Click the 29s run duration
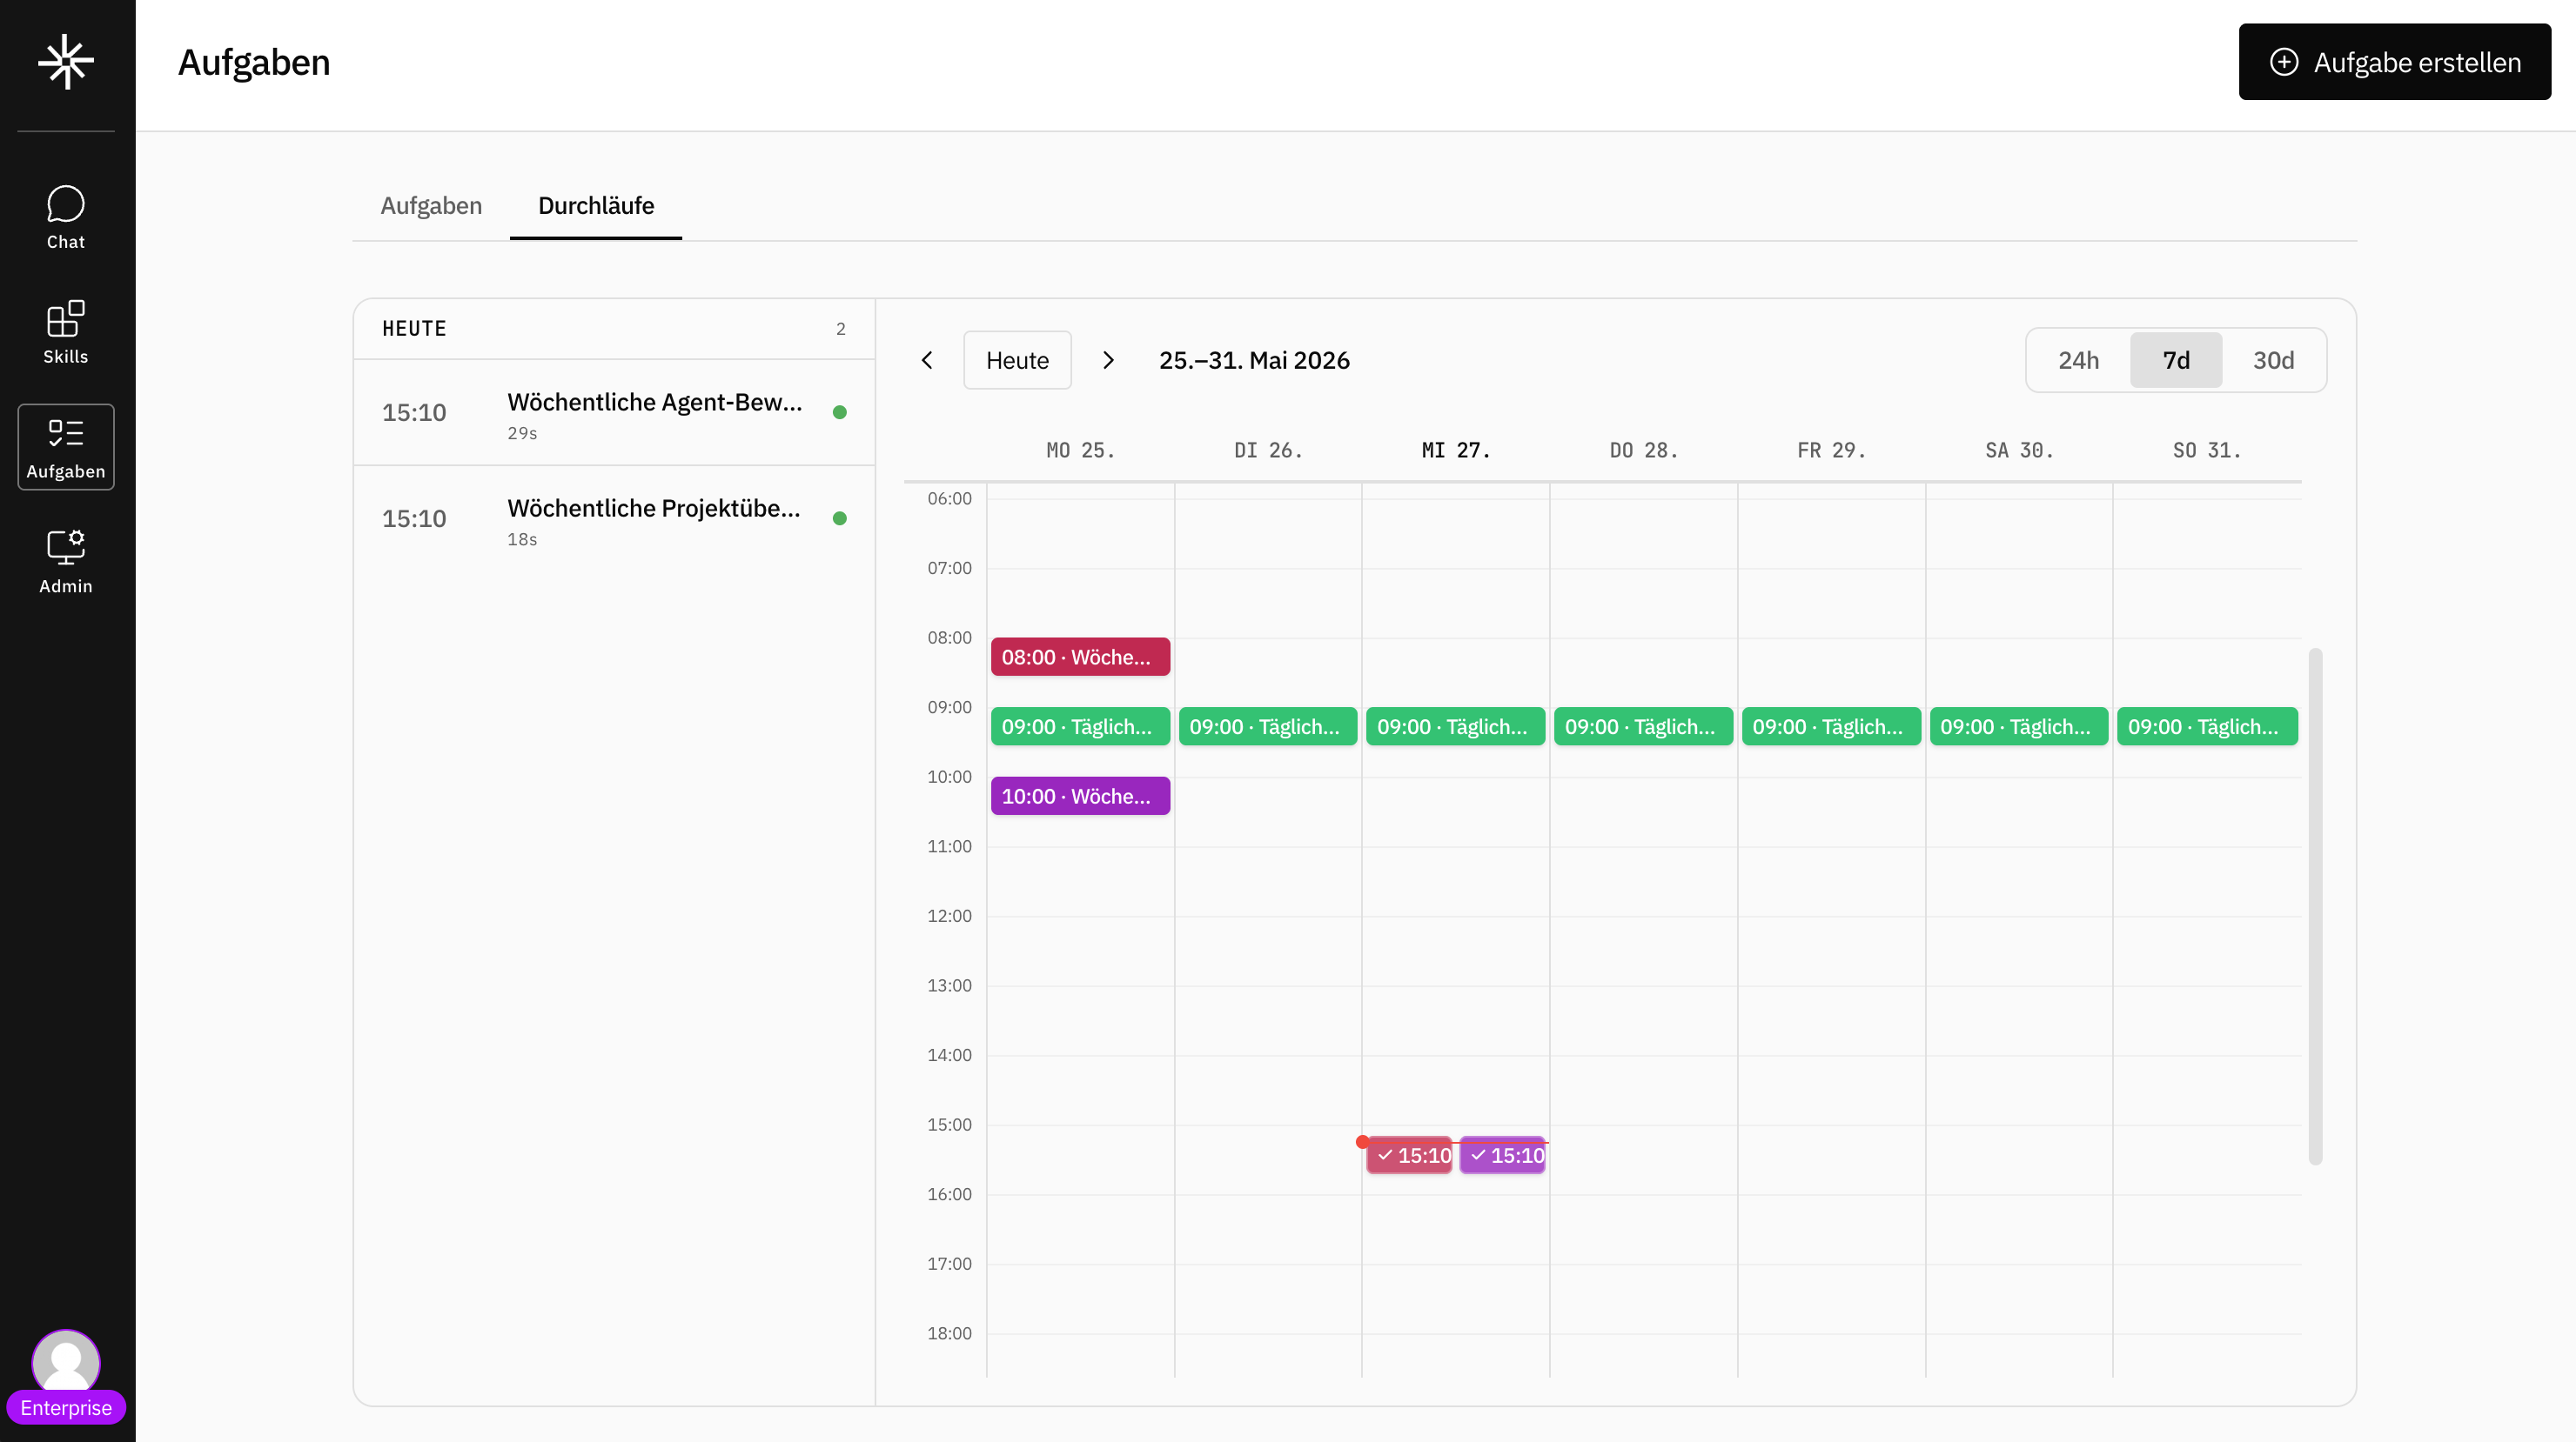 [522, 434]
